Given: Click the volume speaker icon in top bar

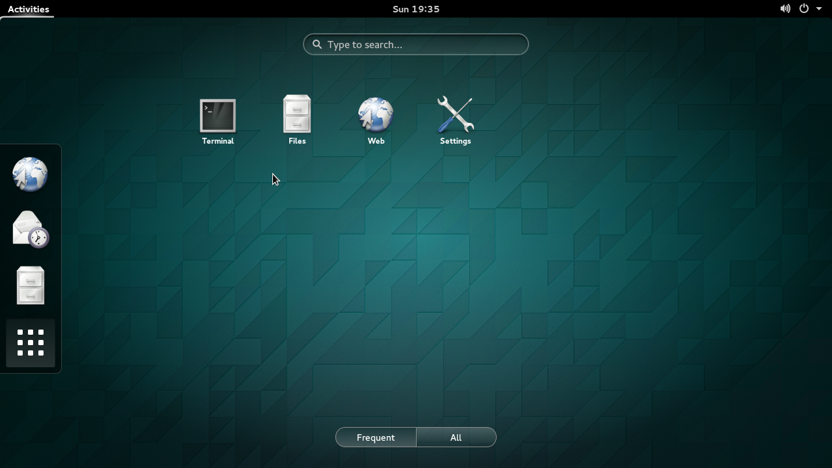Looking at the screenshot, I should click(x=785, y=9).
